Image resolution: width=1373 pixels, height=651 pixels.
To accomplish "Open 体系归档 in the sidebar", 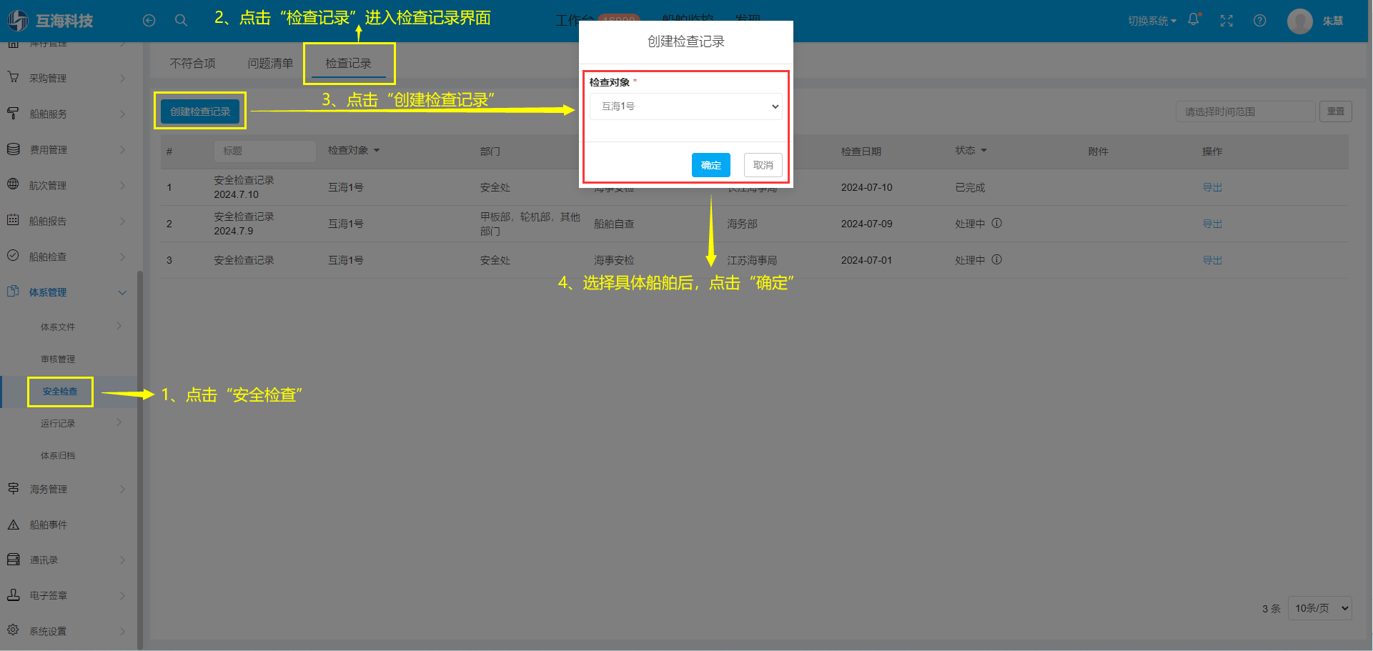I will click(x=58, y=455).
